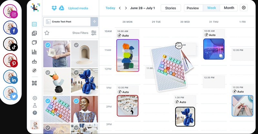The height and width of the screenshot is (134, 258).
Task: Uncheck the t-shirt photo checkmark
Action: pos(48,45)
